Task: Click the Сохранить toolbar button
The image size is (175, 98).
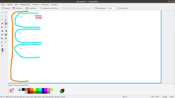Action: point(31,8)
